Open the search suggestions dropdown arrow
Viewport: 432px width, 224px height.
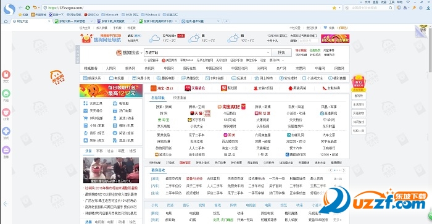coord(268,52)
